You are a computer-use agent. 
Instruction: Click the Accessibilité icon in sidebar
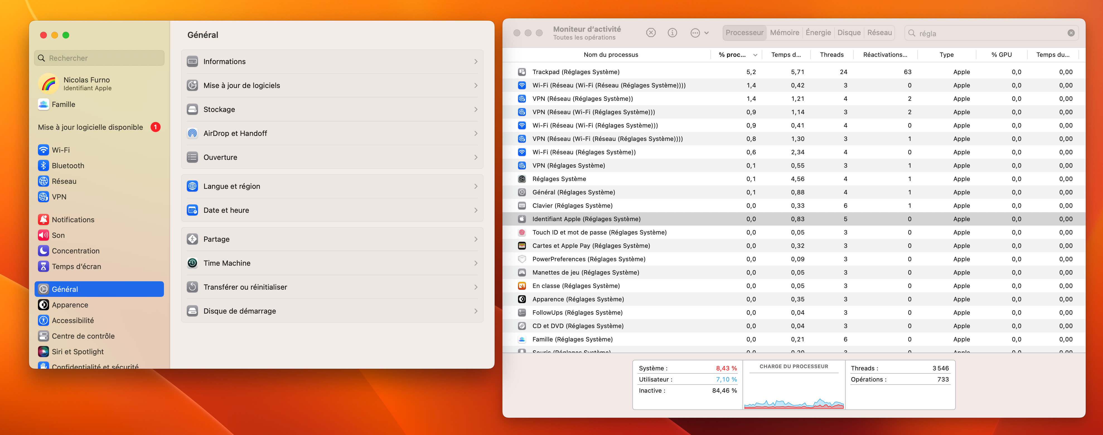43,320
